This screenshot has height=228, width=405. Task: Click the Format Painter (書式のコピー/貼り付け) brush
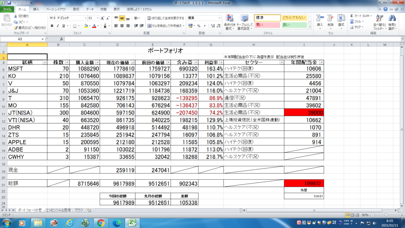[30, 28]
